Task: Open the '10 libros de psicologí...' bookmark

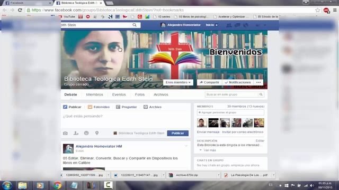Action: pos(190,16)
